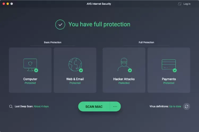Open the Hacker Attacks masked figure icon
199x132 pixels.
124,64
